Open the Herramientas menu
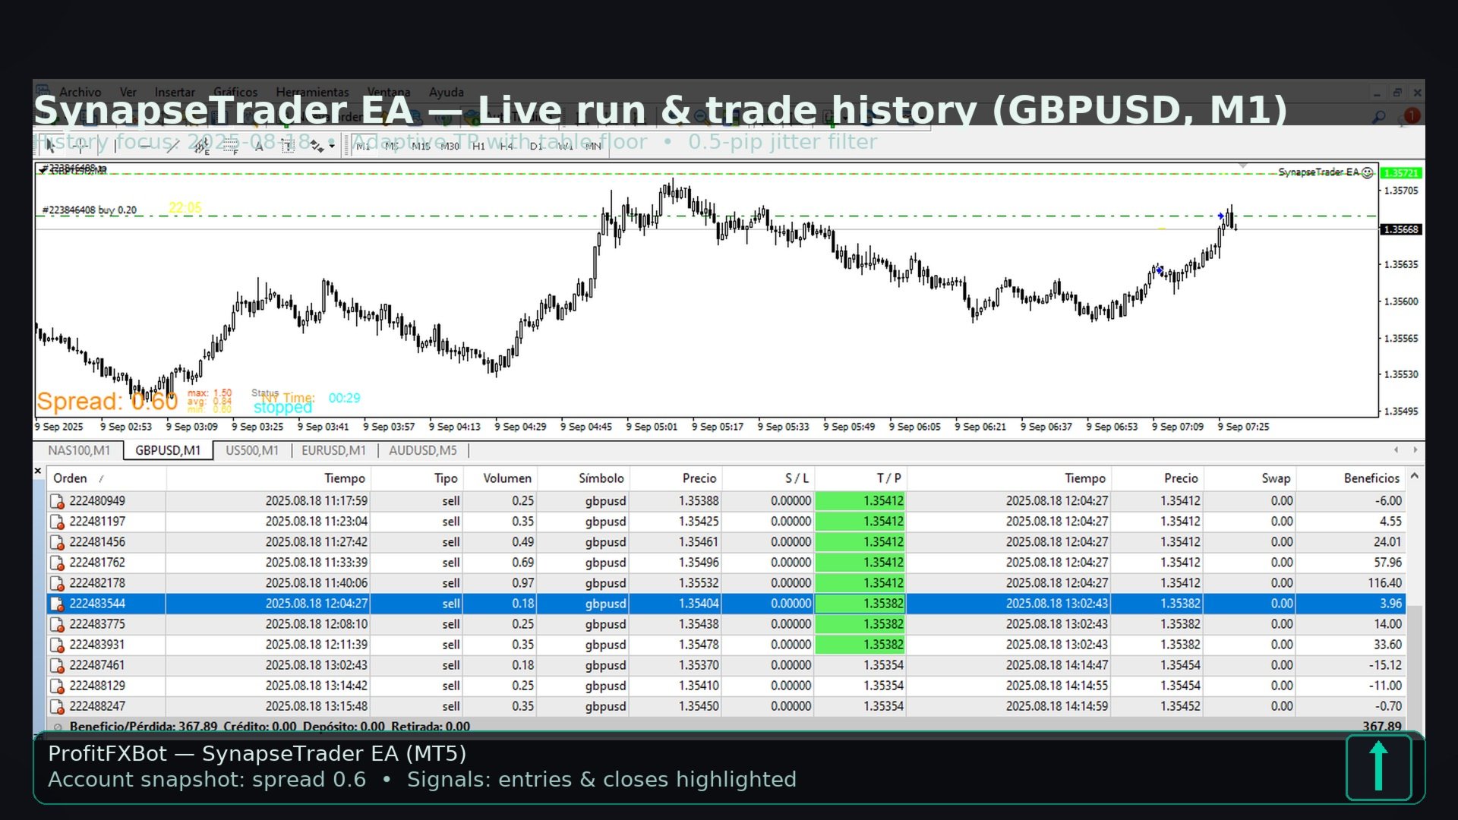Screen dimensions: 1458x820 pos(312,92)
